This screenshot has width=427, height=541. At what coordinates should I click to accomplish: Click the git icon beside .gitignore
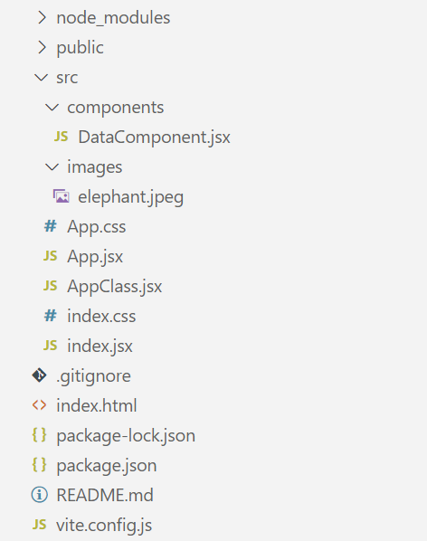39,375
